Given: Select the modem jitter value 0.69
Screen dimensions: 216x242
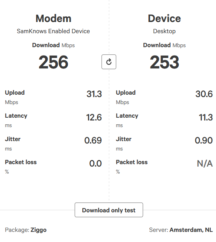Looking at the screenshot, I should coord(93,140).
